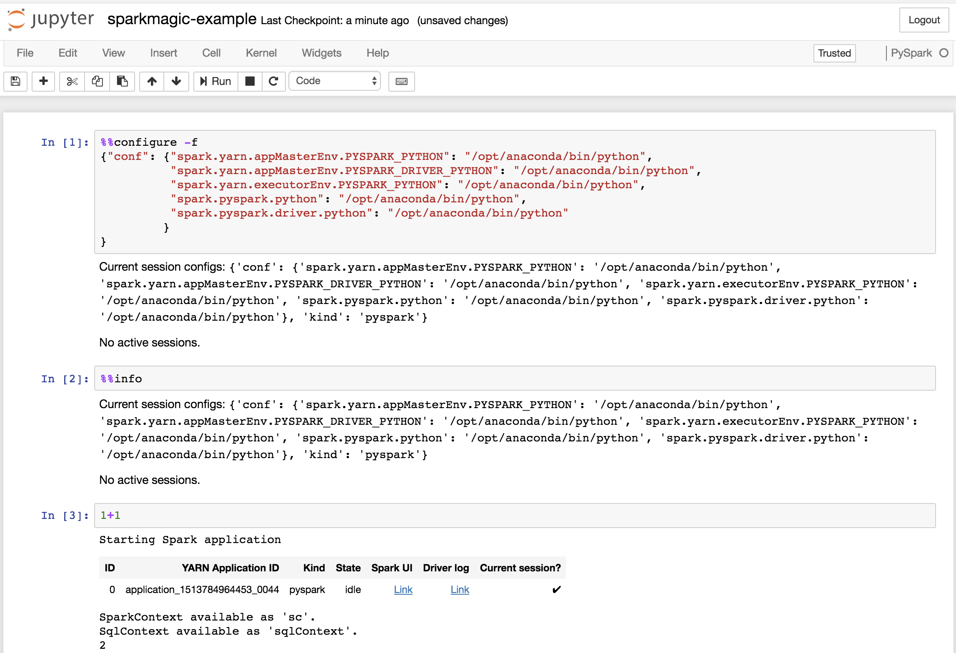The height and width of the screenshot is (653, 956).
Task: Open the command palette keyboard icon
Action: click(401, 81)
